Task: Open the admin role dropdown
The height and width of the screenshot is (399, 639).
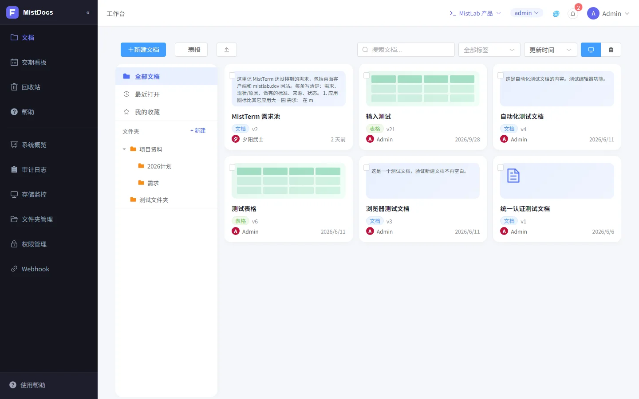Action: pos(526,13)
